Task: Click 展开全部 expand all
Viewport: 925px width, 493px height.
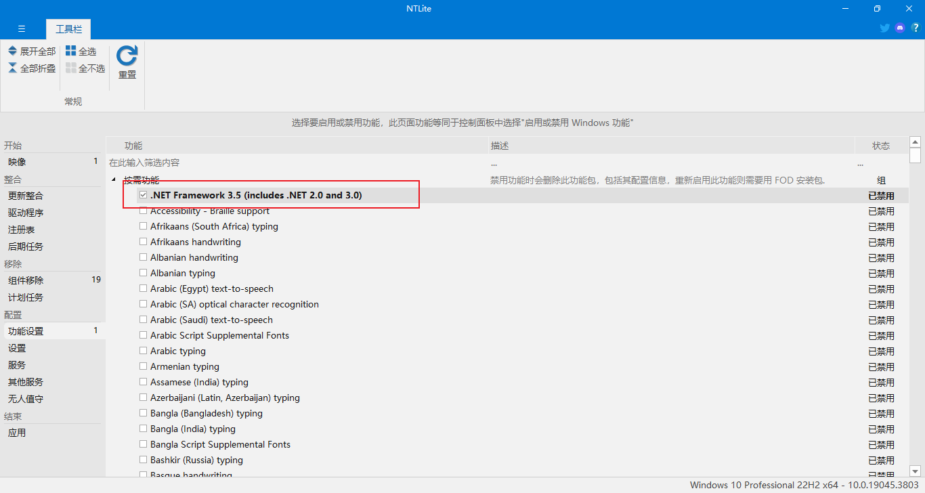Action: 32,51
